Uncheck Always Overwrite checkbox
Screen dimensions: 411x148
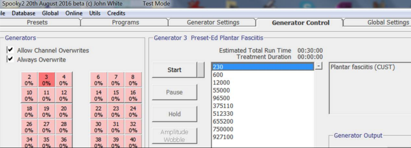10,59
